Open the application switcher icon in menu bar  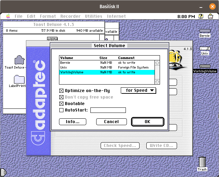pos(210,16)
